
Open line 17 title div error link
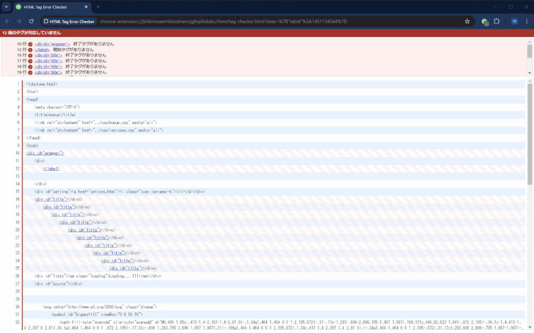coord(48,61)
